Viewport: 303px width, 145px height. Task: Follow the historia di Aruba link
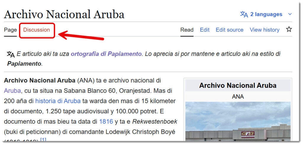click(x=58, y=101)
